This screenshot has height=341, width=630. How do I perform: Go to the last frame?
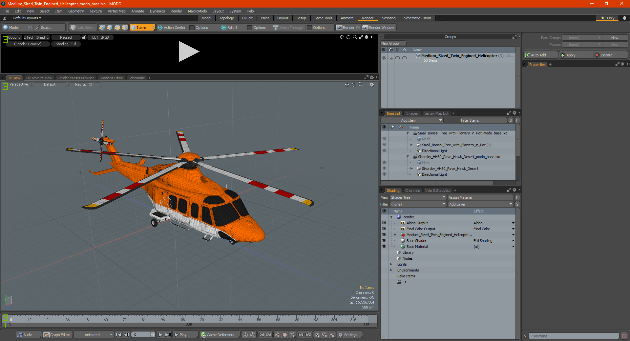coord(168,335)
